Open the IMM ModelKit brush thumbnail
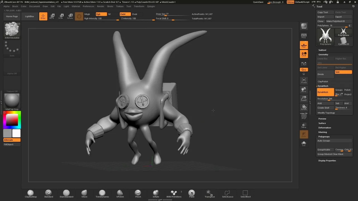Screen dimensions: 358x201 point(12,31)
